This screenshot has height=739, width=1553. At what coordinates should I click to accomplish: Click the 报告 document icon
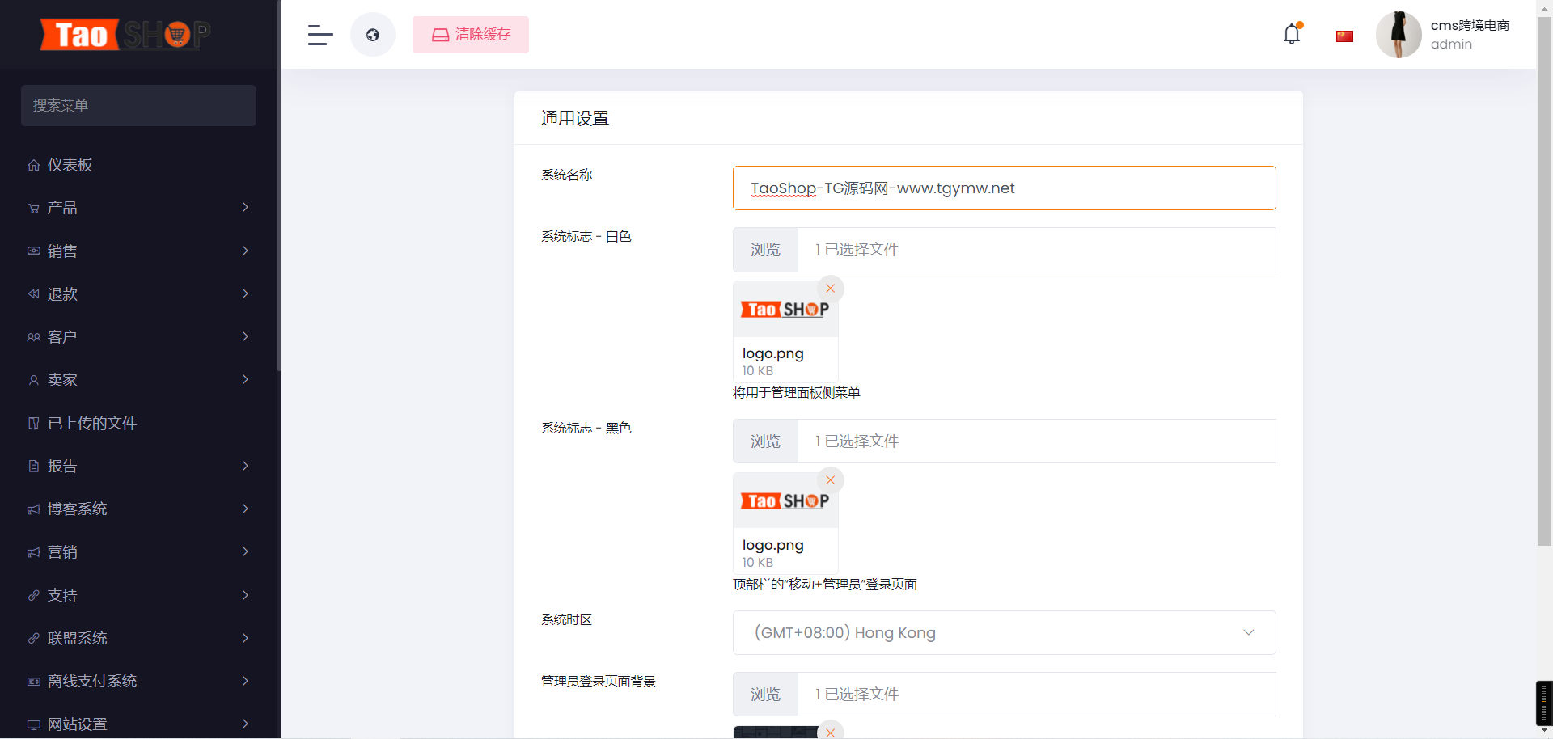(33, 466)
